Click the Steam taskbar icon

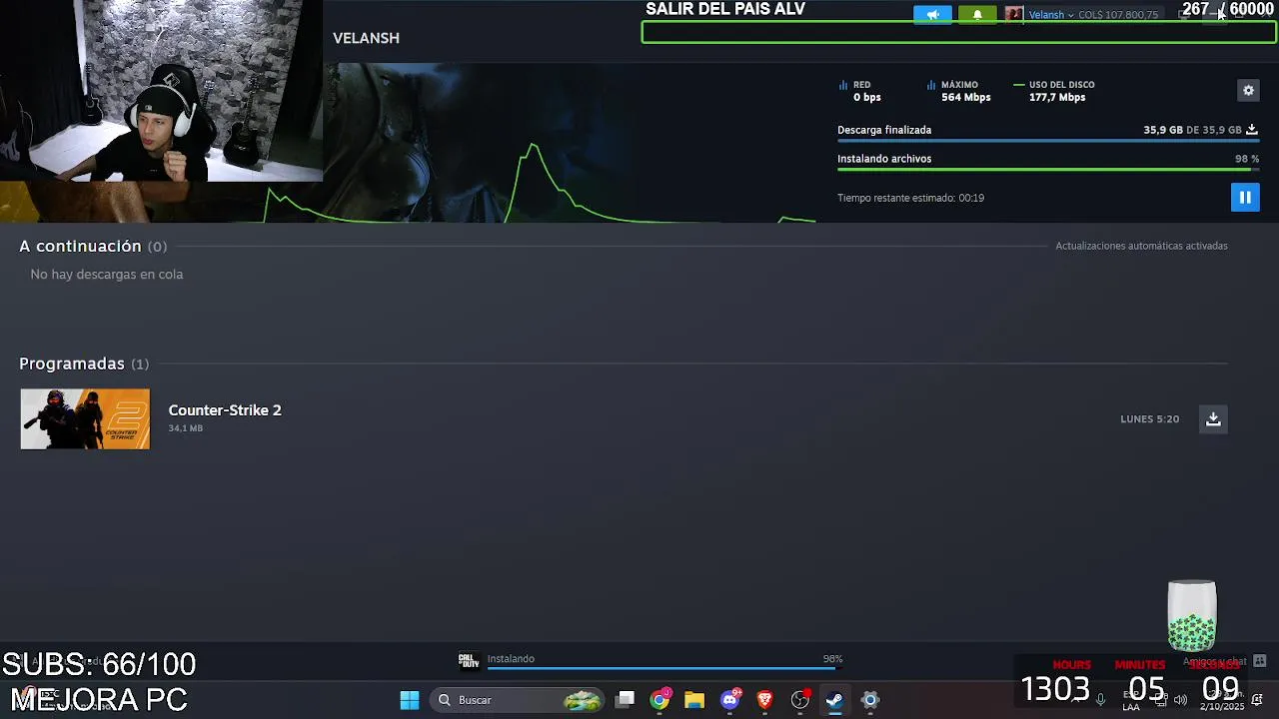pyautogui.click(x=835, y=700)
